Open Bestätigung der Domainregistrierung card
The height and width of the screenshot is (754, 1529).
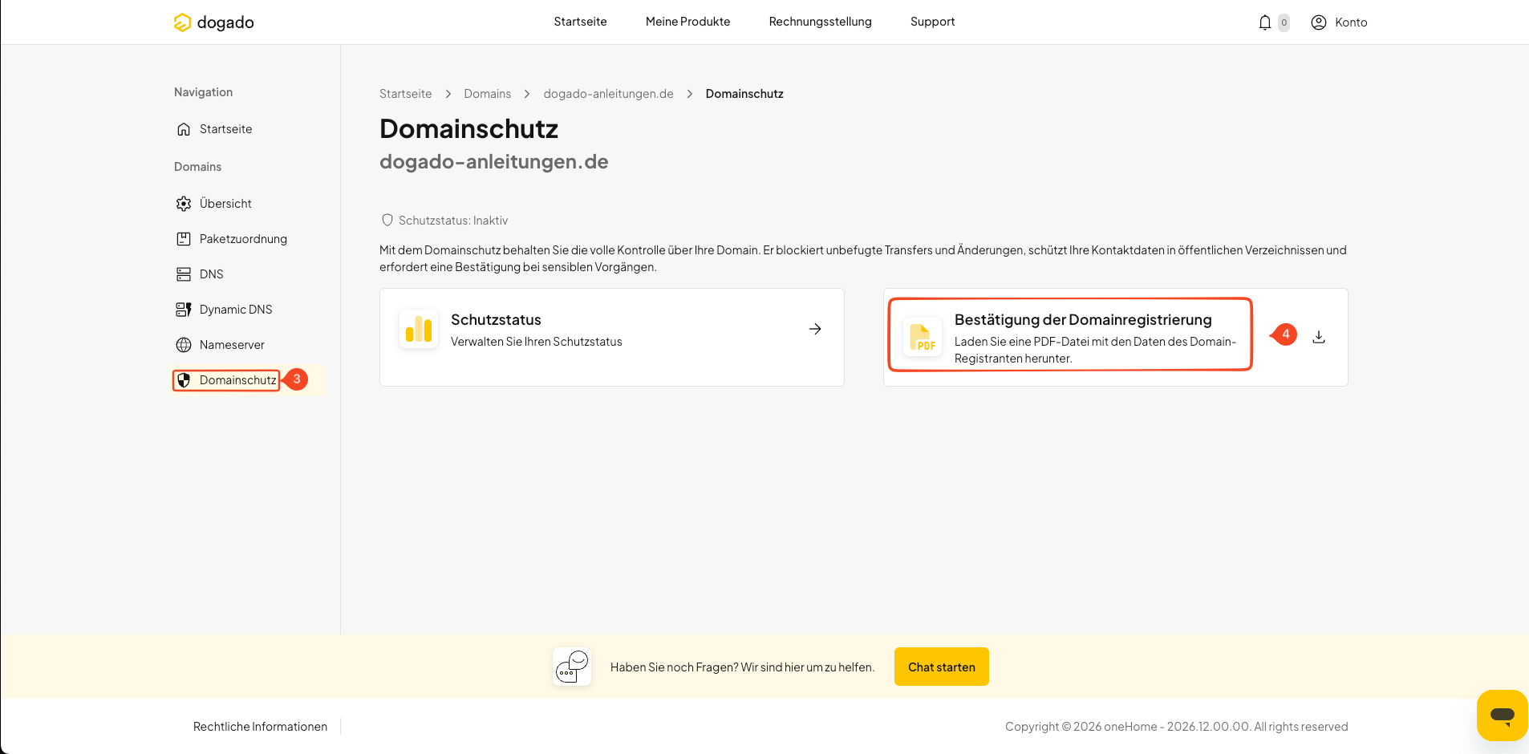pos(1116,337)
